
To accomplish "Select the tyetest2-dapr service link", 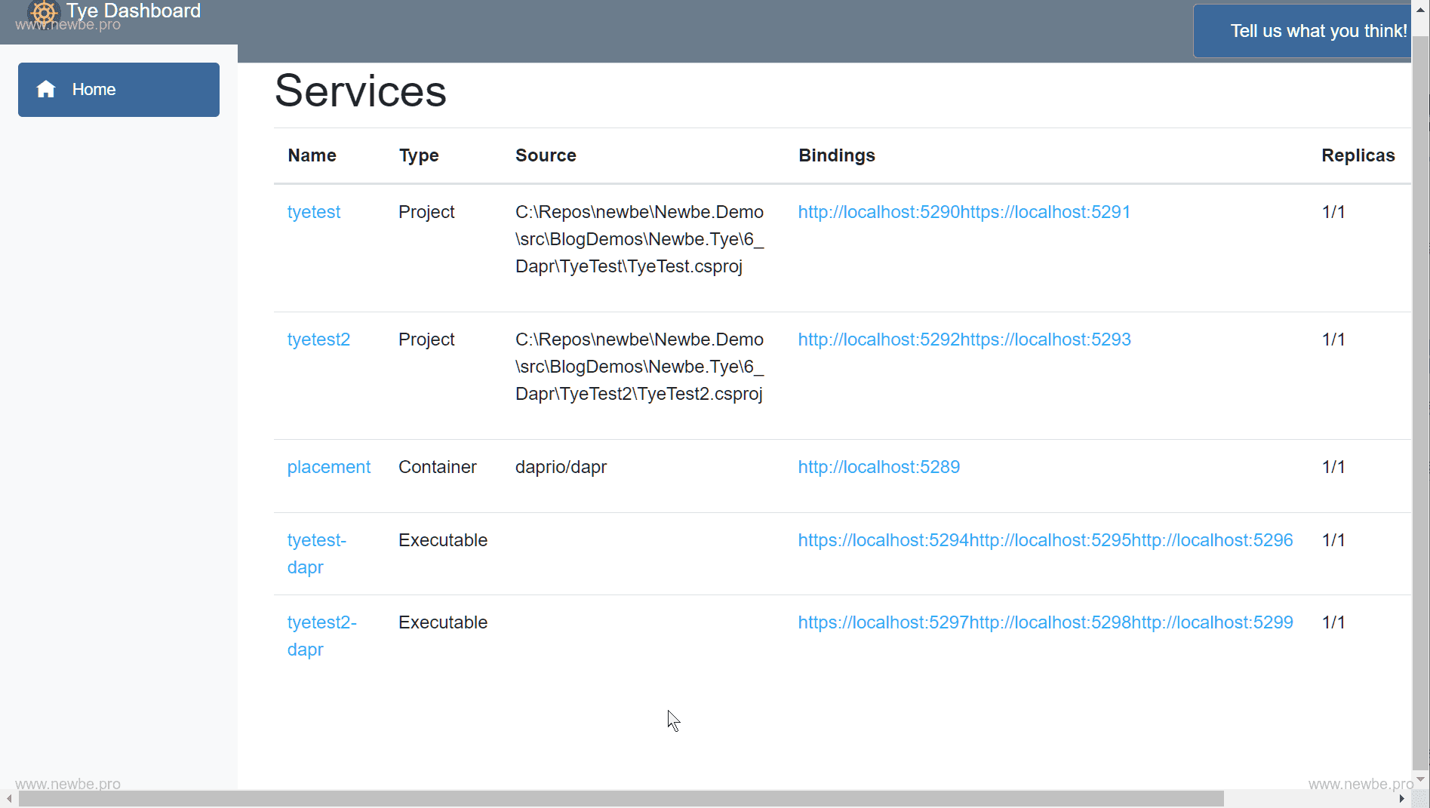I will pyautogui.click(x=321, y=636).
